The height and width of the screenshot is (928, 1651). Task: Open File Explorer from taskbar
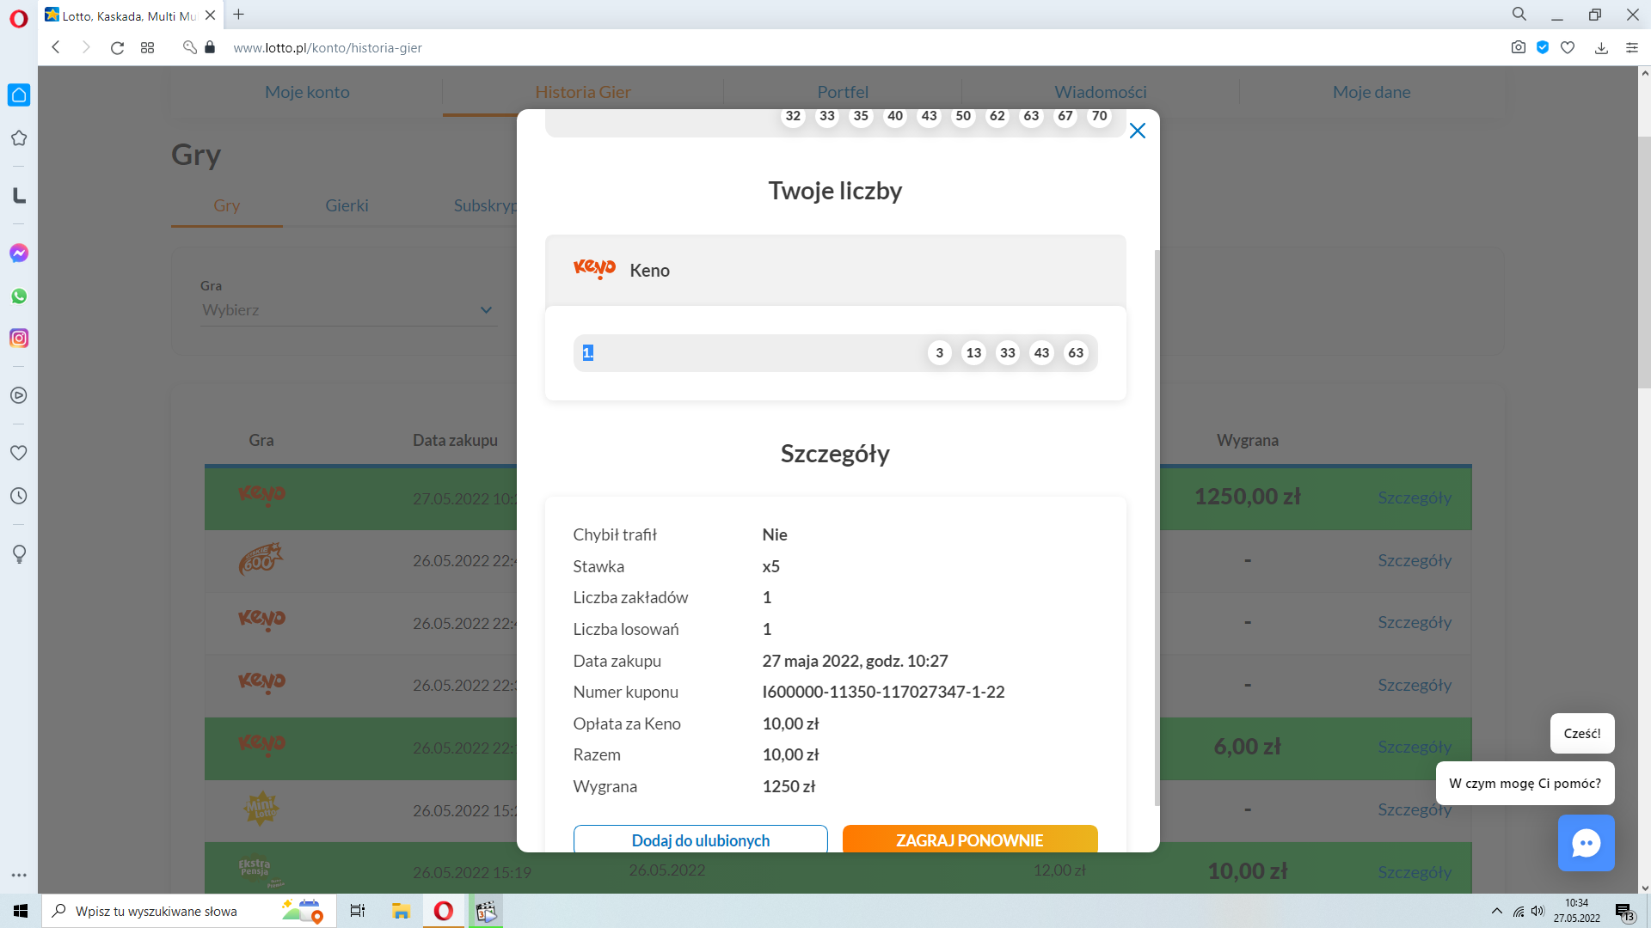pos(401,911)
